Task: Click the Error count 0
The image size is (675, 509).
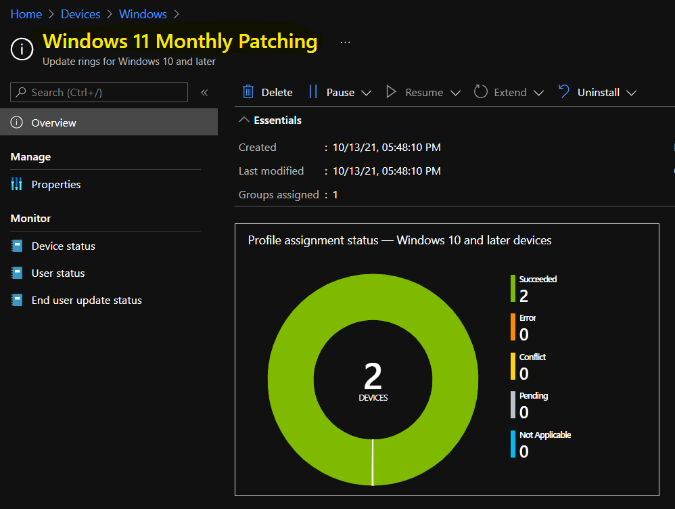Action: tap(523, 334)
